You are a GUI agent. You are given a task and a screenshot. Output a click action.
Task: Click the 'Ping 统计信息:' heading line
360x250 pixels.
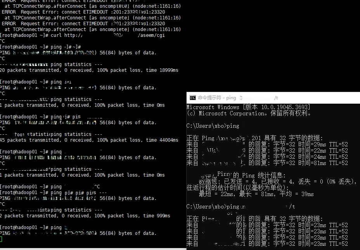click(x=243, y=175)
